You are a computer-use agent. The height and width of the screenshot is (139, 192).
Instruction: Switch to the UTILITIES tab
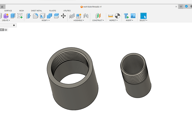67,11
